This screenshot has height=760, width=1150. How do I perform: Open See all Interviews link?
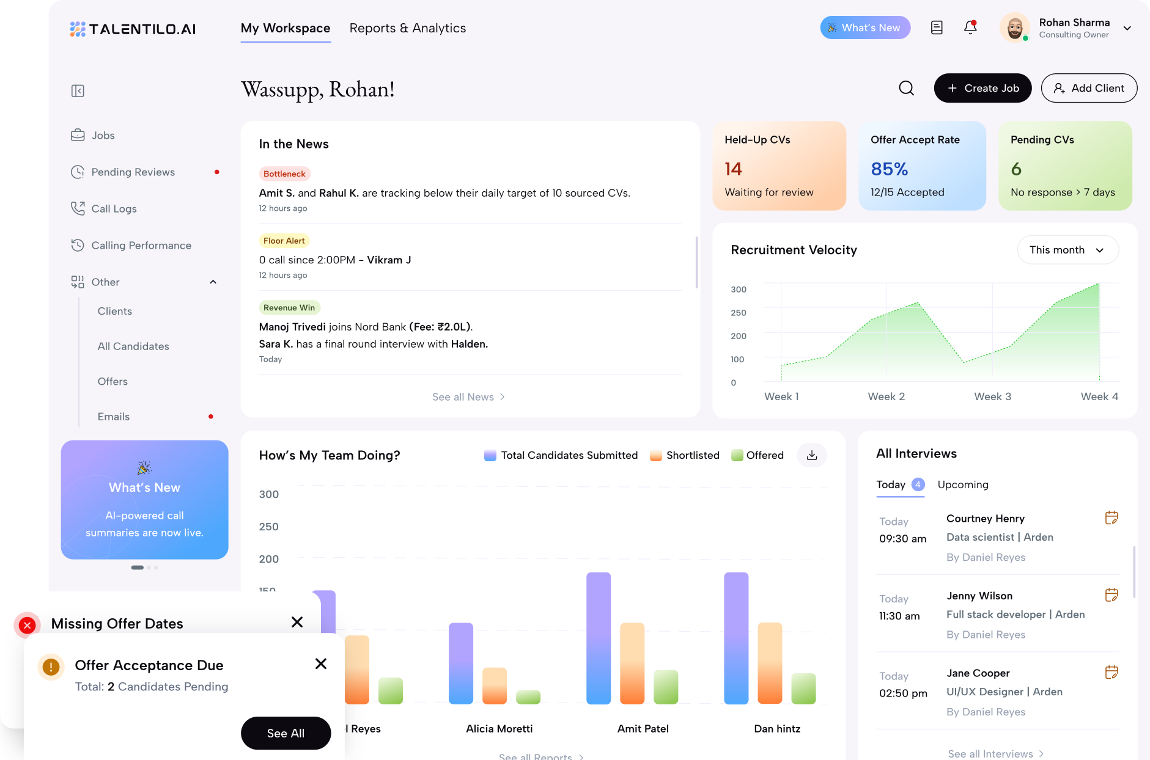(x=996, y=753)
